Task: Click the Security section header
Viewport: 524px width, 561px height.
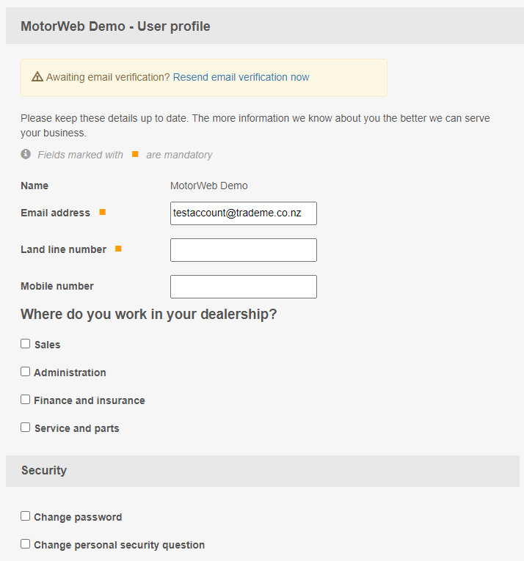Action: pos(44,471)
